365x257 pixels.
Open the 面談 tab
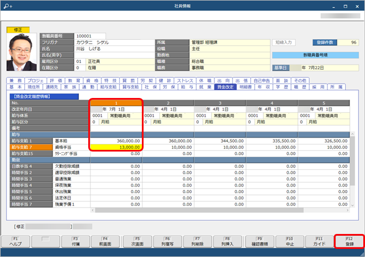click(x=282, y=81)
